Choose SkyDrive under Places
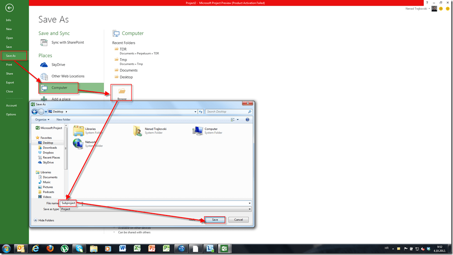The image size is (453, 255). point(58,65)
